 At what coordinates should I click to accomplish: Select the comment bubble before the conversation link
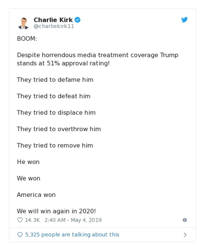click(x=20, y=234)
